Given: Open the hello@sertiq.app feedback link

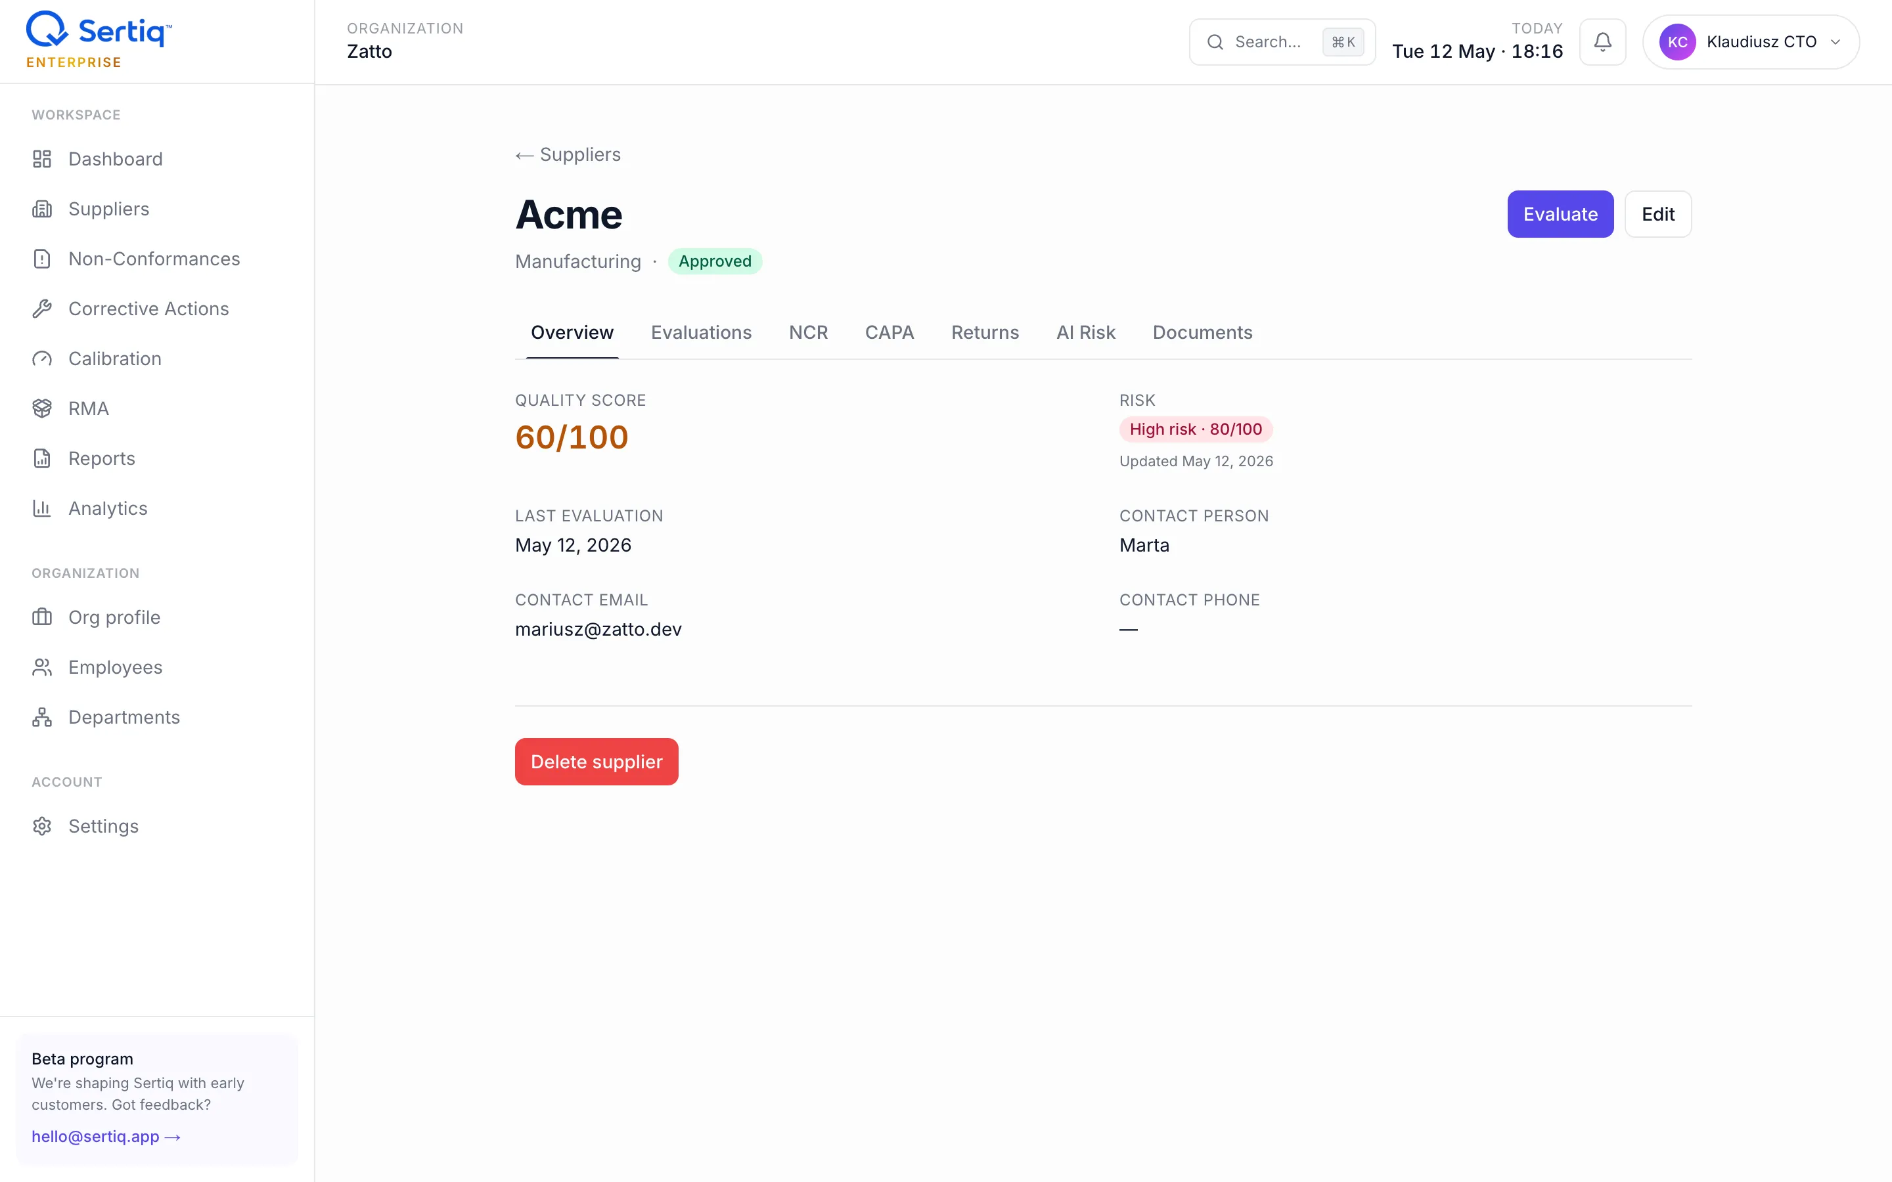Looking at the screenshot, I should tap(106, 1137).
